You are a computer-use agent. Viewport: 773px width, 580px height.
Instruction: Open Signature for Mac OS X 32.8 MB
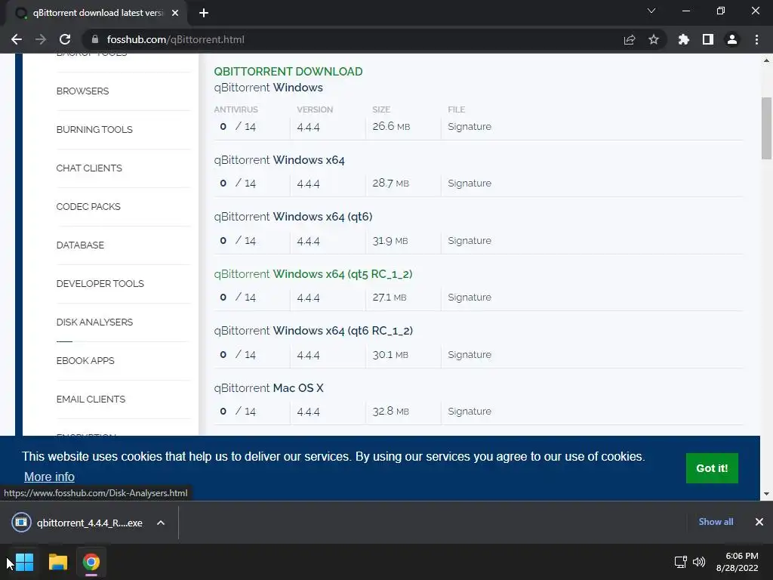[470, 412]
